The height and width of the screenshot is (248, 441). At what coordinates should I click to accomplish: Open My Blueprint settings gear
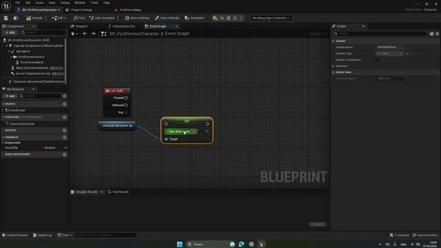coord(64,96)
